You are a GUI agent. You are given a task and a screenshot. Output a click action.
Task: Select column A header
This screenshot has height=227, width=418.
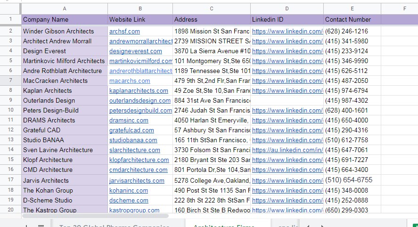[65, 8]
